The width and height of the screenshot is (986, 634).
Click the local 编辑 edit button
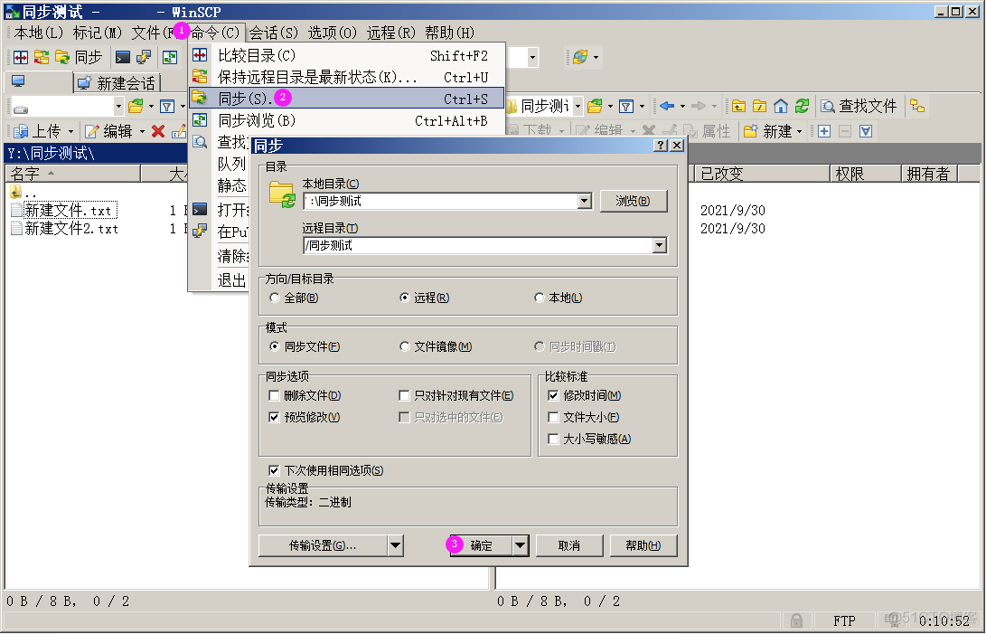coord(108,131)
